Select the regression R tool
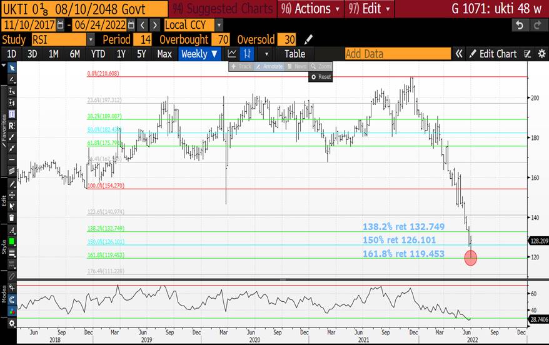Image resolution: width=549 pixels, height=345 pixels. [12, 126]
